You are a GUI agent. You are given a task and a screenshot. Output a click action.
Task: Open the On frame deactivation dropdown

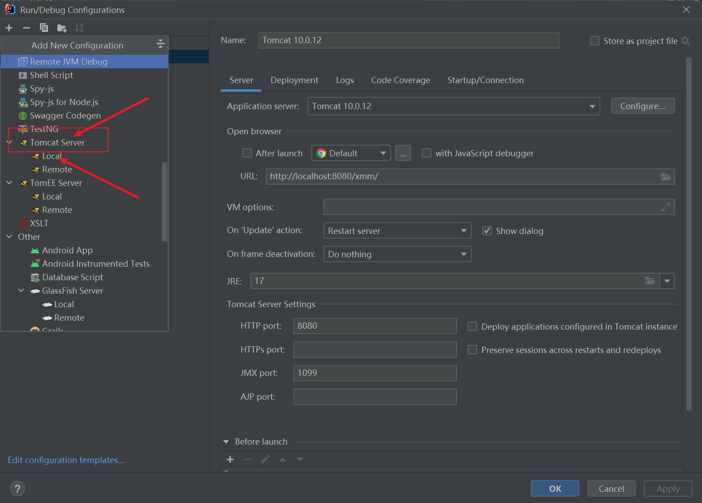397,254
